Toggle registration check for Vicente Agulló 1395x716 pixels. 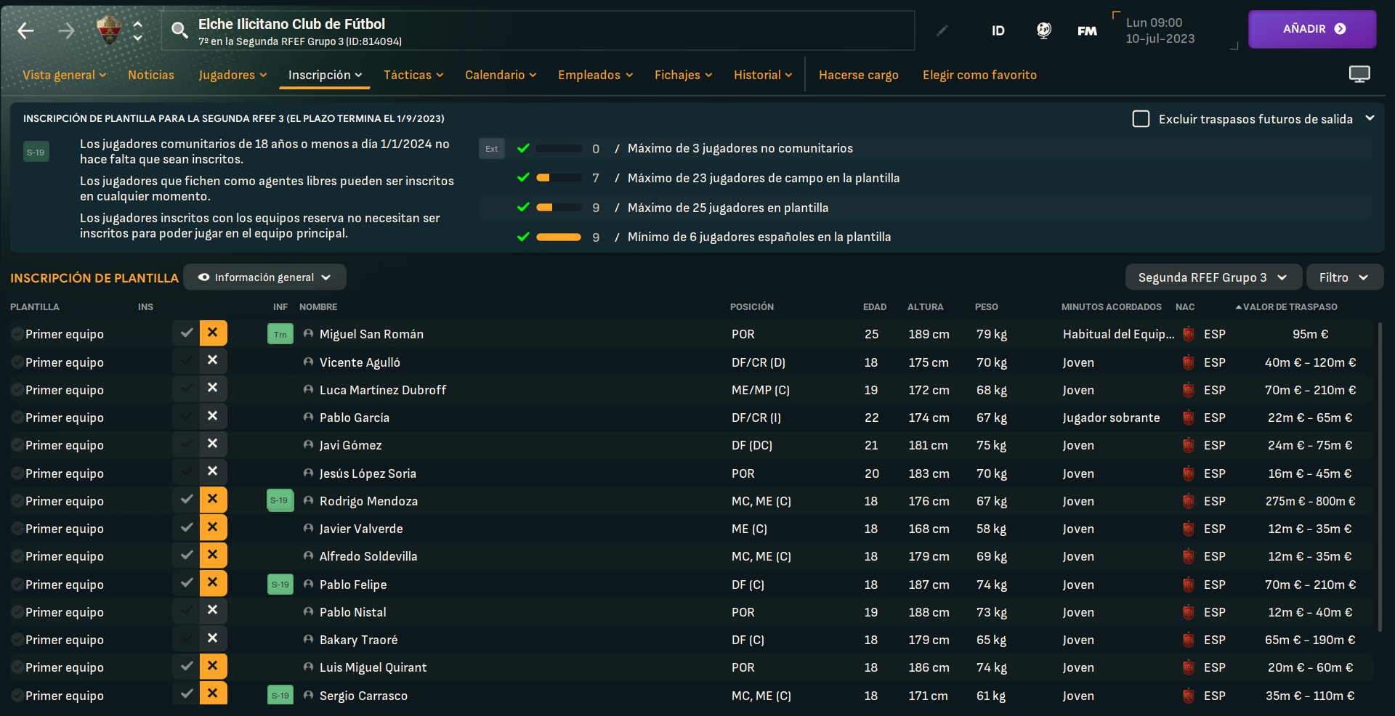tap(186, 360)
